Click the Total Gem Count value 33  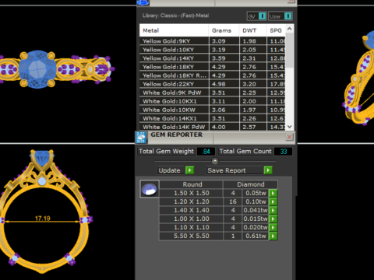coord(284,152)
